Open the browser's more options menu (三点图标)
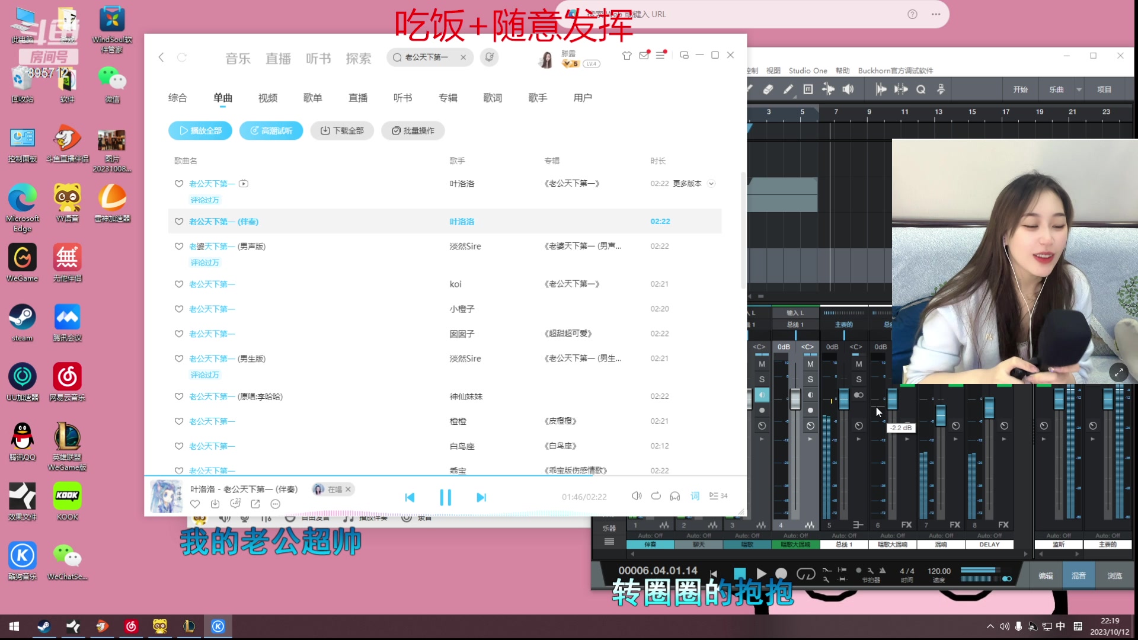The width and height of the screenshot is (1138, 640). click(x=936, y=14)
